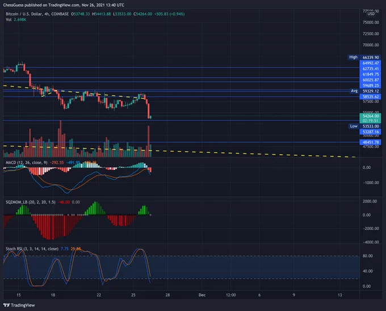This screenshot has height=311, width=386.
Task: Click the 48451.78 price level label
Action: (371, 142)
